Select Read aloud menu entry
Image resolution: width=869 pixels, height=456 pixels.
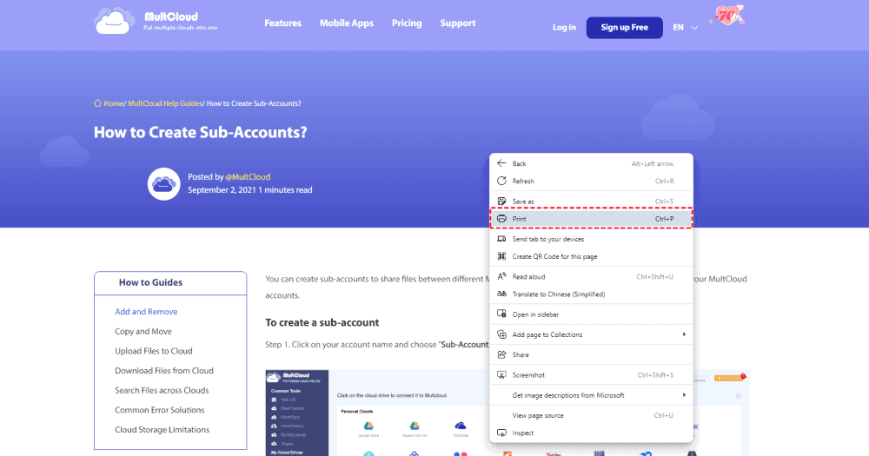(591, 276)
